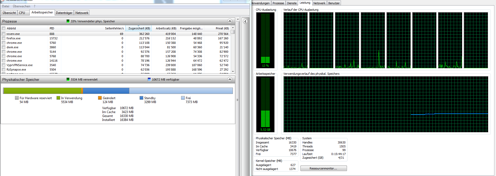
Task: Click the green verwendet memory indicator icon
Action: pos(68,79)
